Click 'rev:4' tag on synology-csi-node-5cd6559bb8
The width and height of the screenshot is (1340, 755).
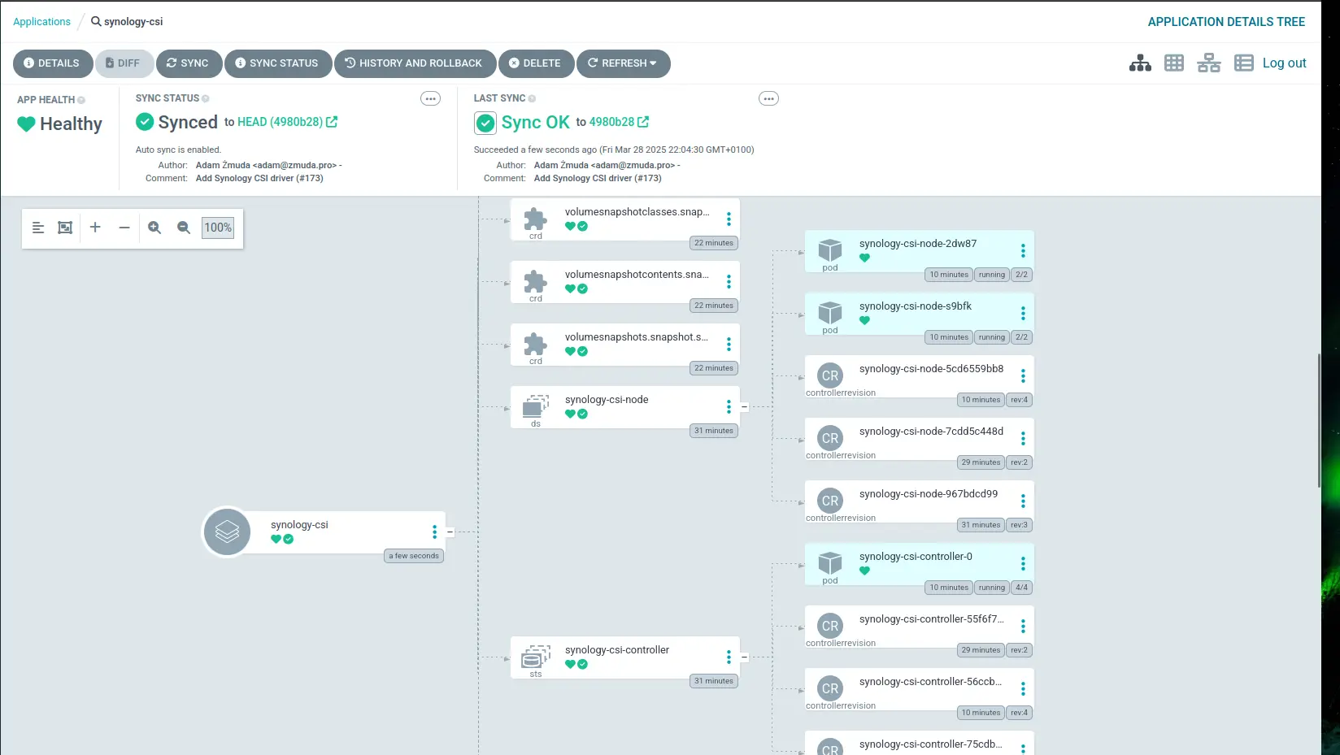(x=1020, y=400)
